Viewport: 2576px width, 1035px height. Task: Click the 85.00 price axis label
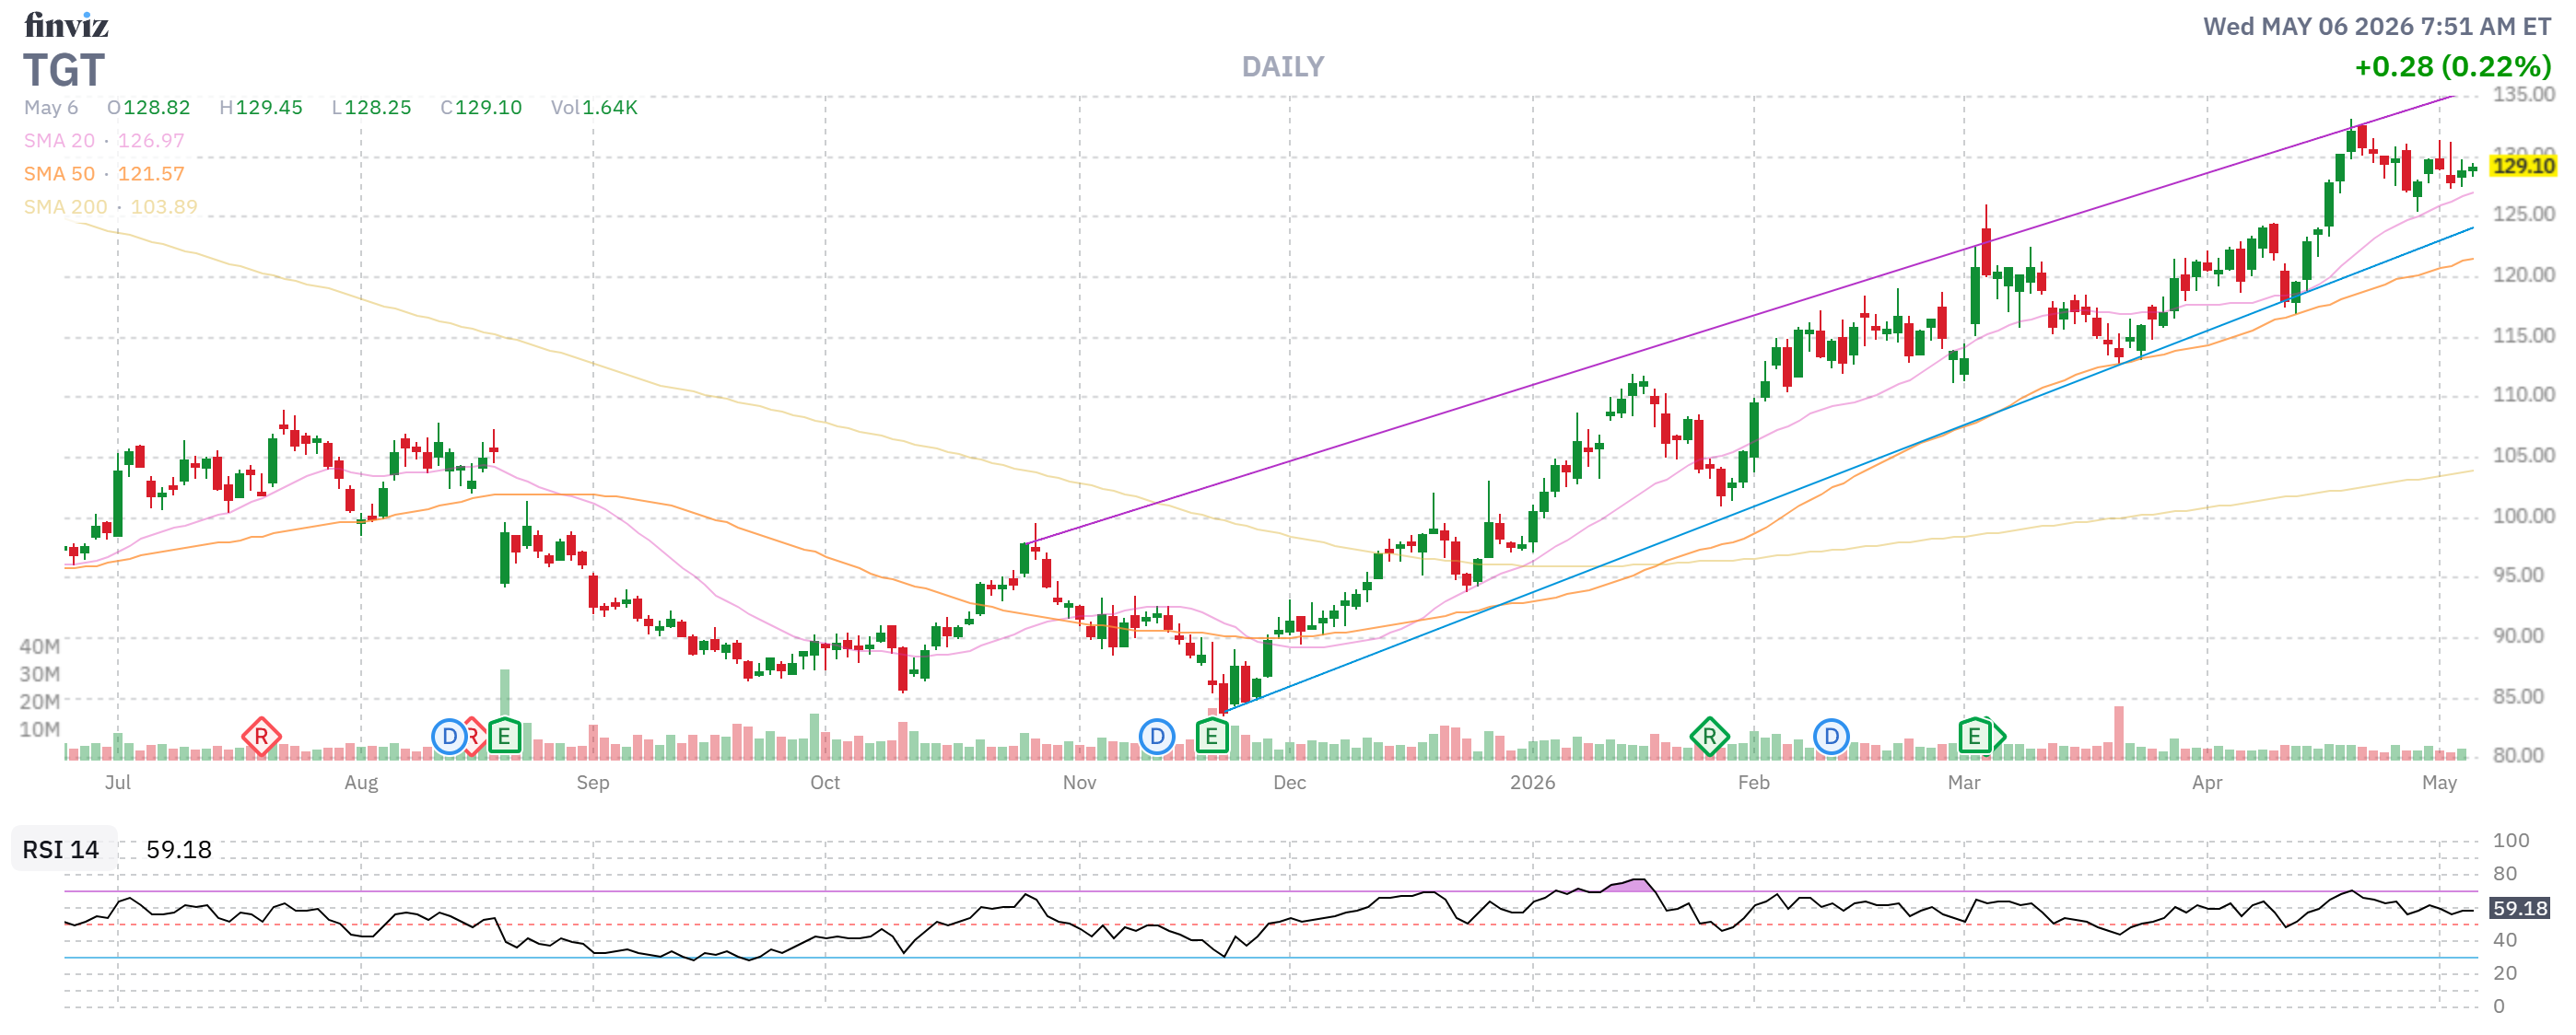(x=2517, y=697)
